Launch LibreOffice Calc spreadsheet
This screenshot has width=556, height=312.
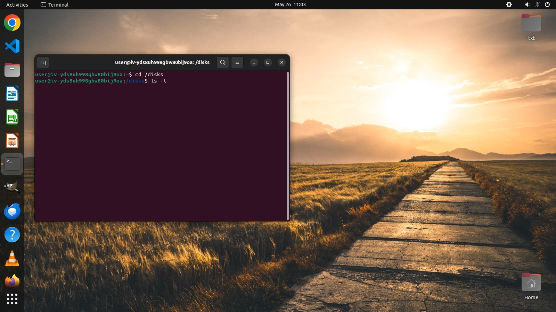(12, 117)
